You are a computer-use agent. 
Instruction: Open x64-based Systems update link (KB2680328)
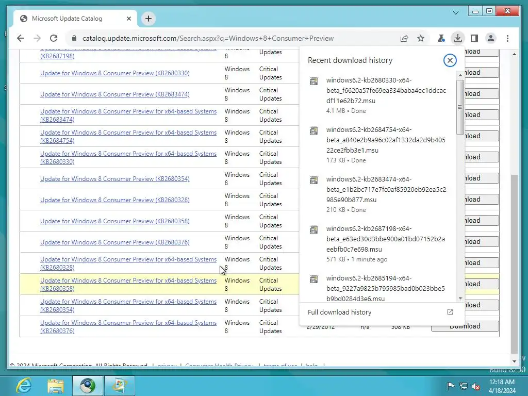click(x=128, y=263)
